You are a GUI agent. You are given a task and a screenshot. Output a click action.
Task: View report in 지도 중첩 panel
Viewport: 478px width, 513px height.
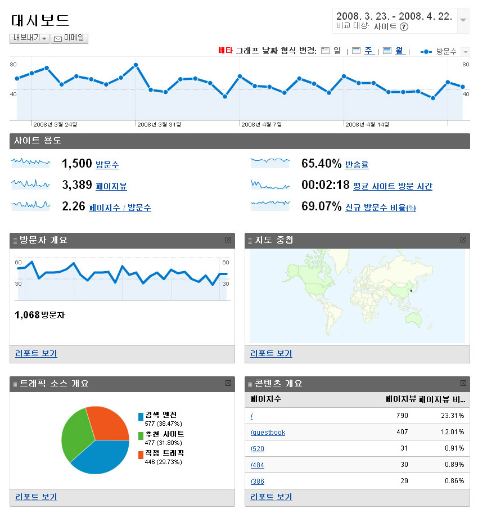coord(271,353)
